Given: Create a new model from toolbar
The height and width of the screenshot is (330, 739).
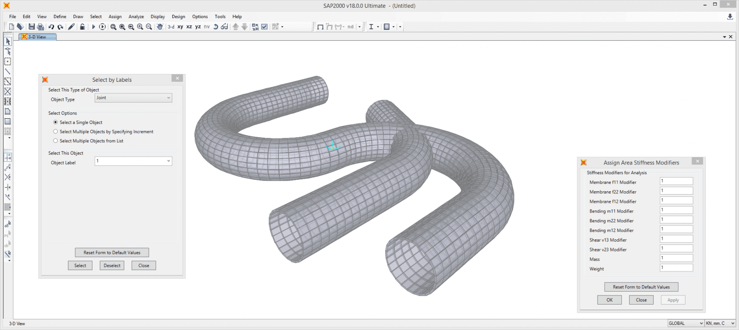Looking at the screenshot, I should [x=12, y=27].
